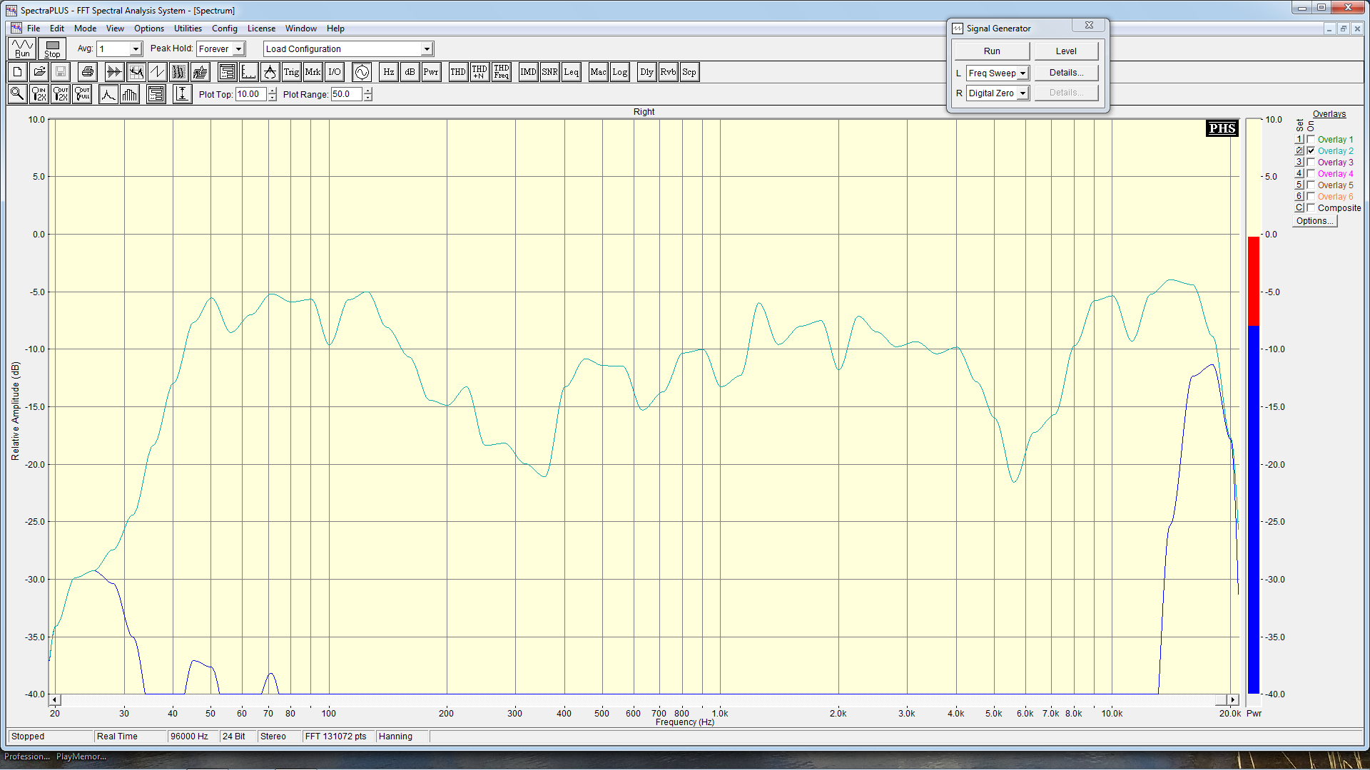The height and width of the screenshot is (770, 1370).
Task: Click the magnifier zoom icon
Action: pyautogui.click(x=18, y=94)
